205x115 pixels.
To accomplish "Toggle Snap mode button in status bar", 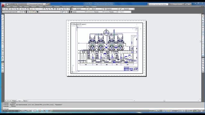I will click(x=23, y=111).
